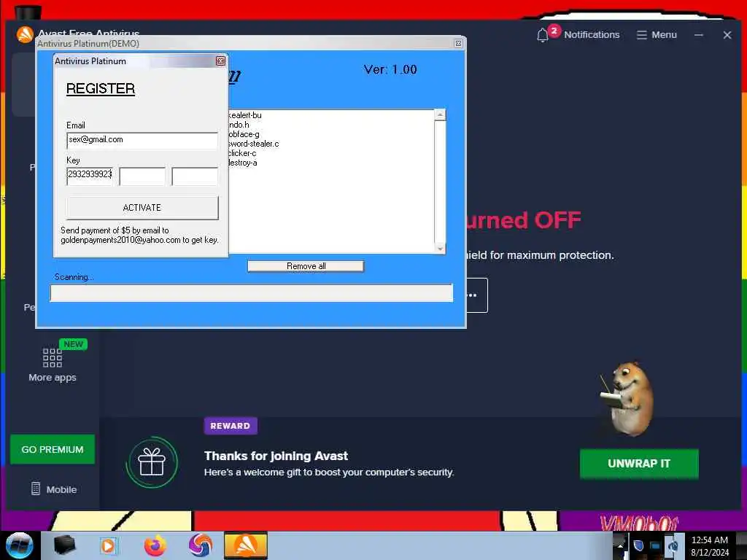Click the second empty Key field
Image resolution: width=747 pixels, height=560 pixels.
142,176
